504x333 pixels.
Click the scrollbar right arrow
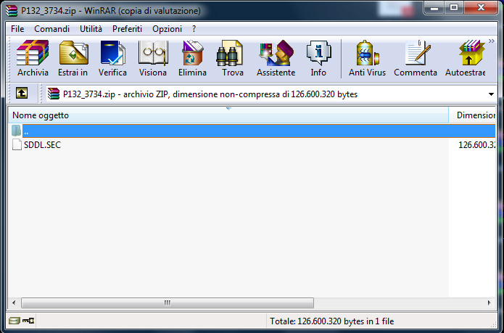point(489,303)
